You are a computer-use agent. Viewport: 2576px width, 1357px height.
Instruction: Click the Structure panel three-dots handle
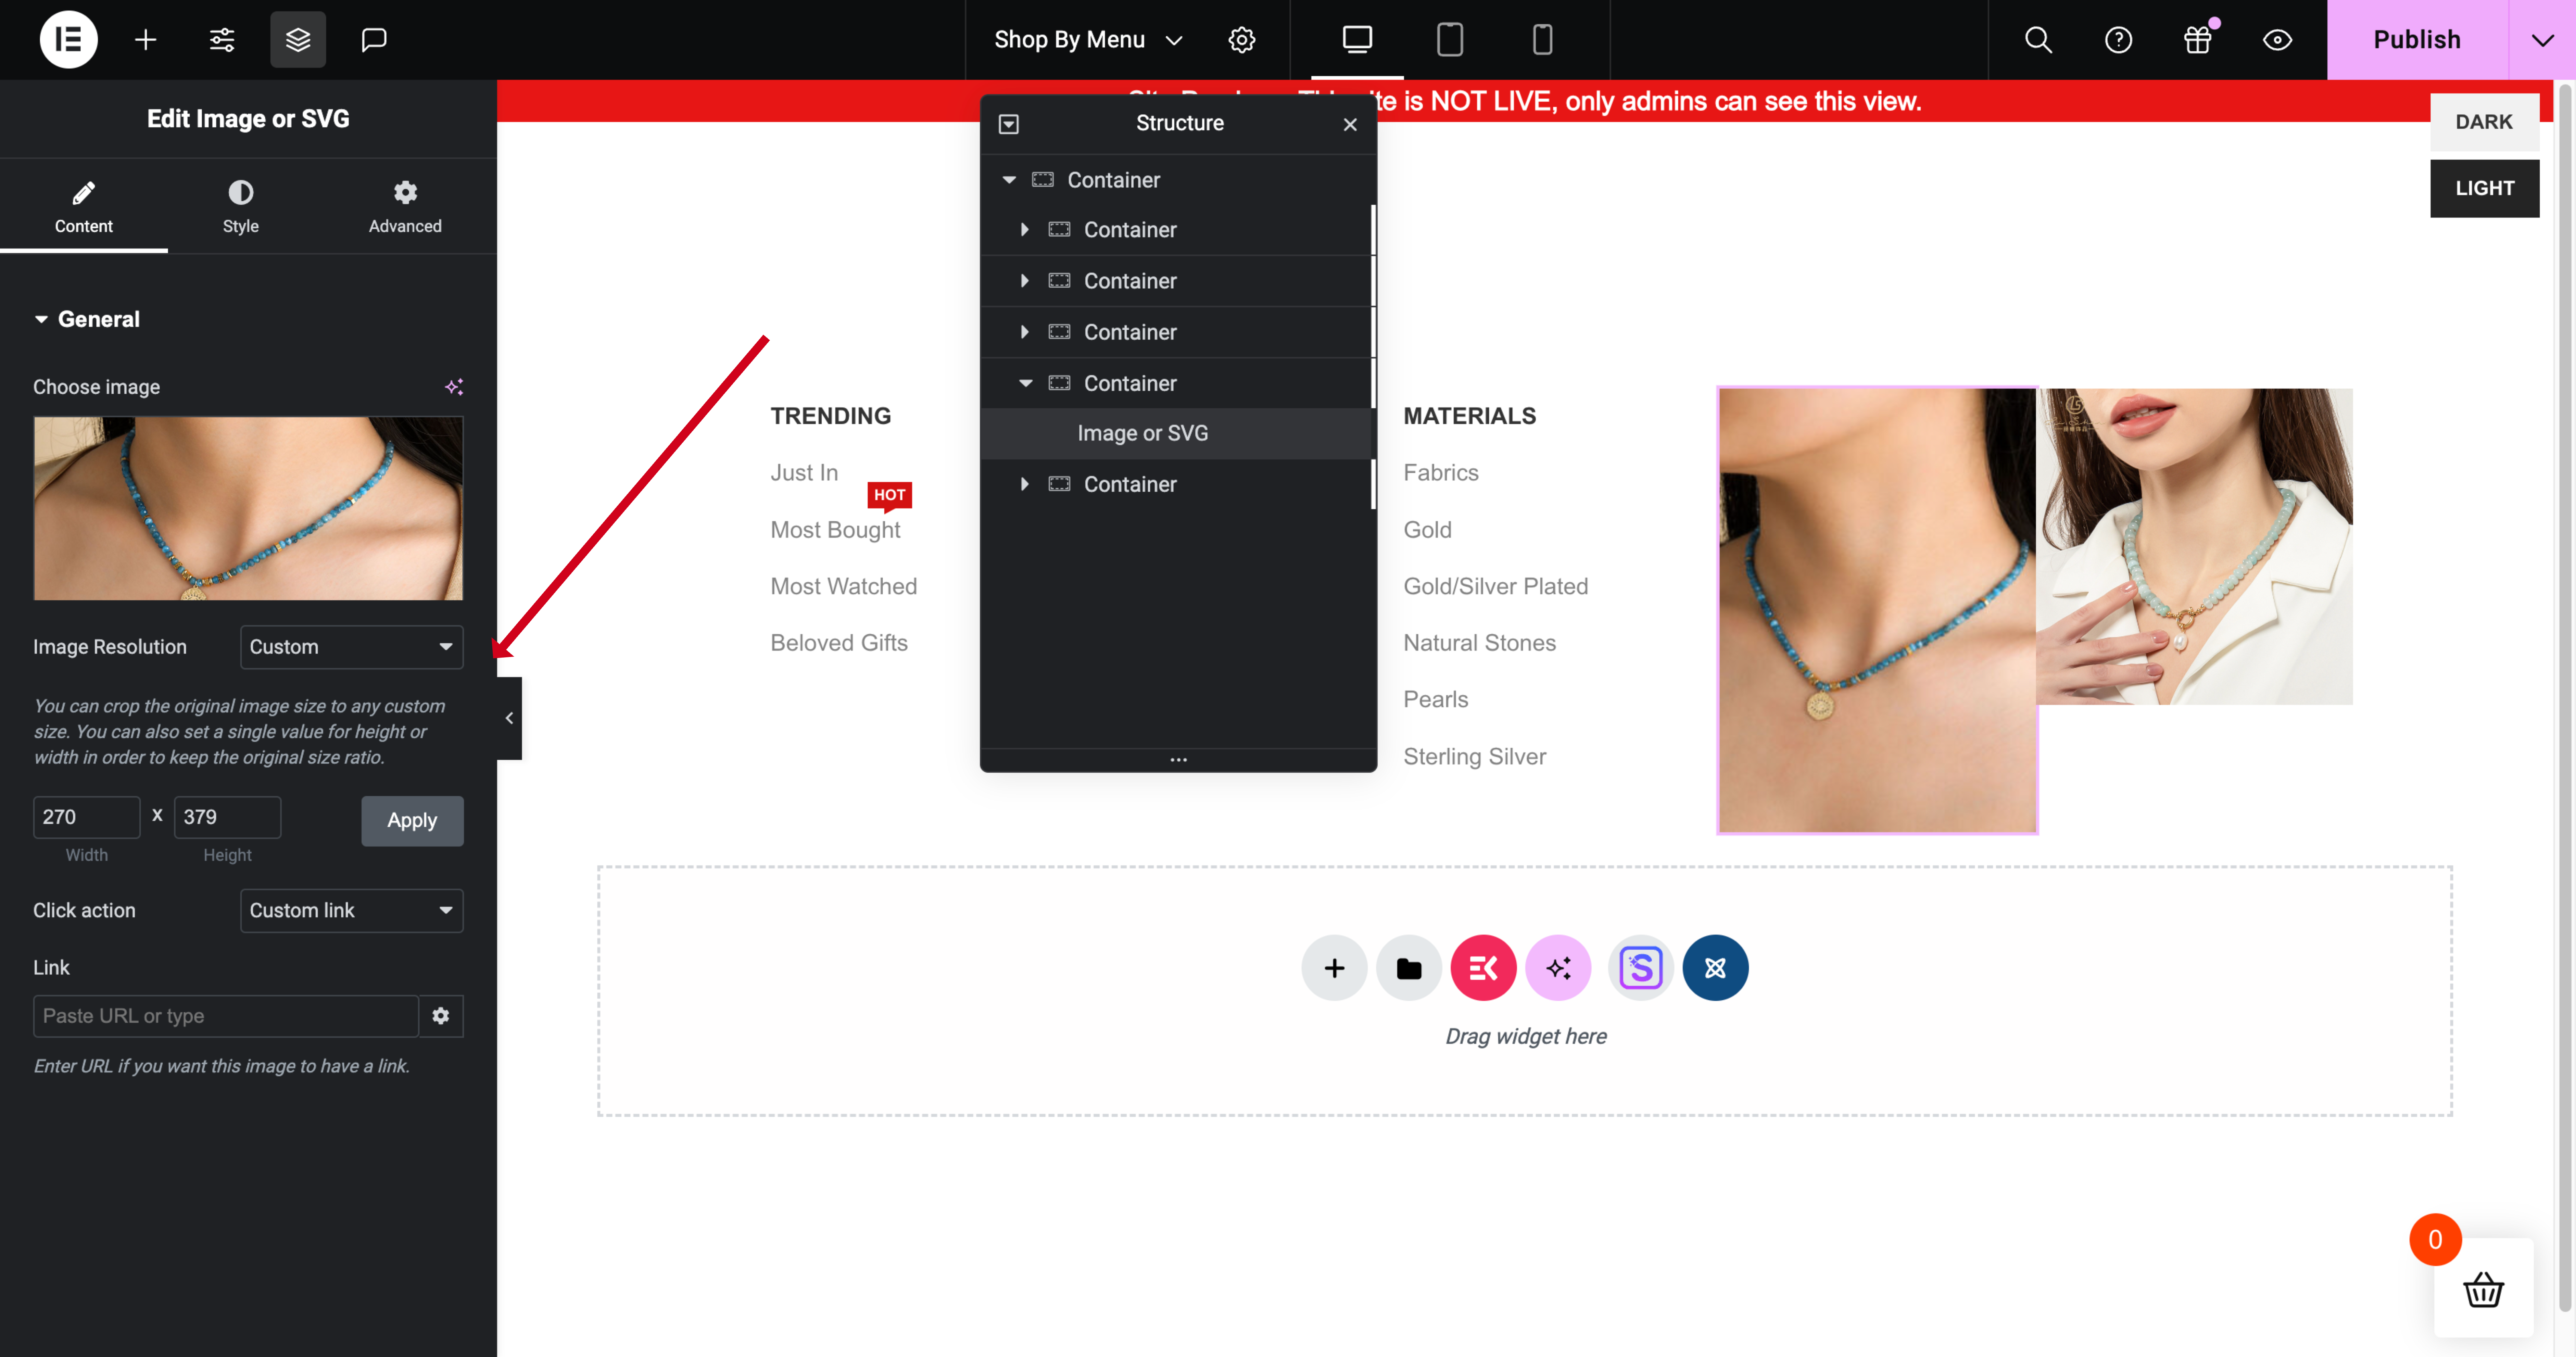coord(1179,760)
